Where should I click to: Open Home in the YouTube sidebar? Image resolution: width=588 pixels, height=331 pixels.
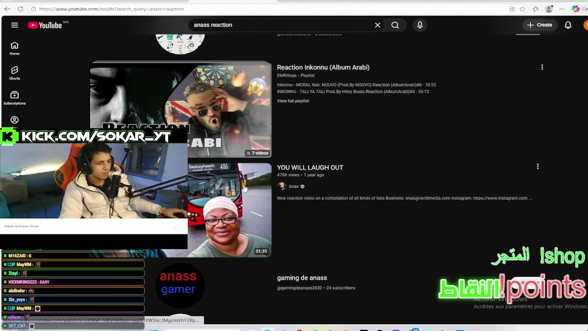[x=15, y=48]
